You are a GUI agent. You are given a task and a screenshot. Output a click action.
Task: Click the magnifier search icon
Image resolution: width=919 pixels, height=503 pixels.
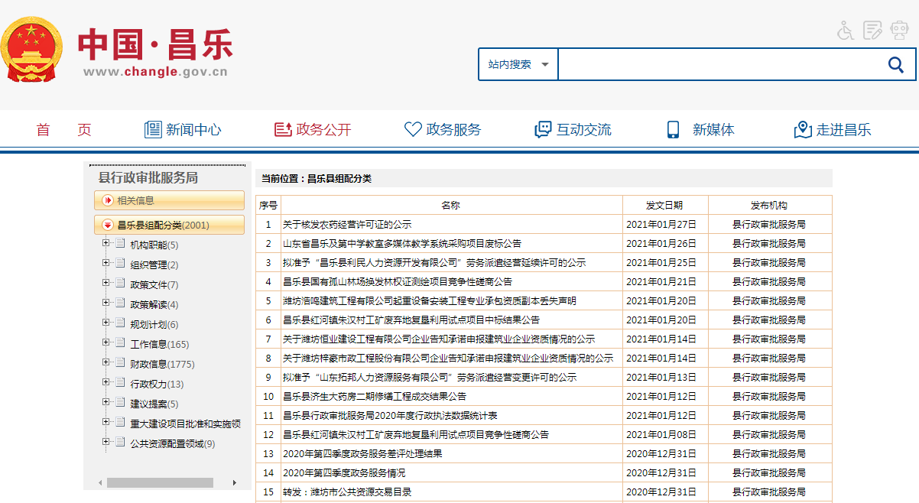click(895, 64)
